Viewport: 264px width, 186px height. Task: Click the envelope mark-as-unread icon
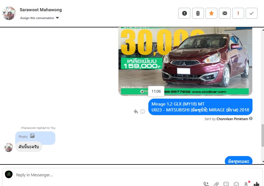(x=225, y=13)
